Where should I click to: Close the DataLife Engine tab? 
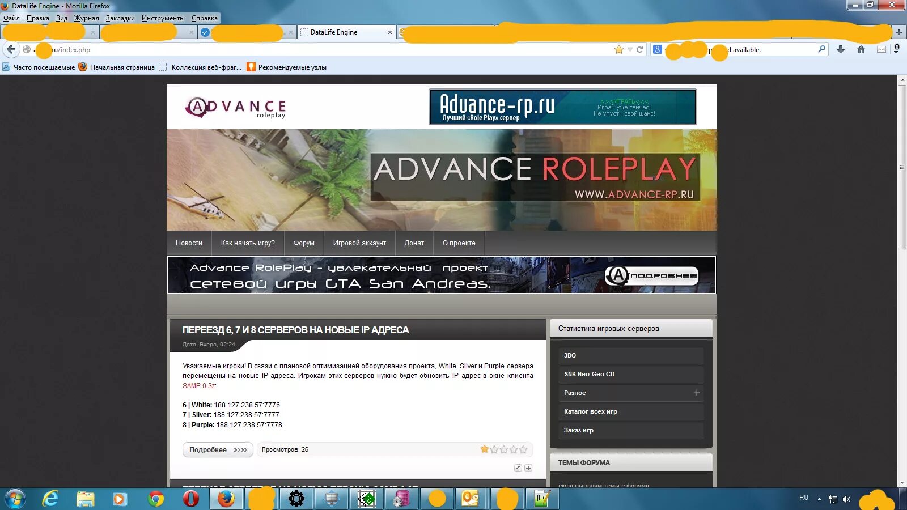click(389, 32)
